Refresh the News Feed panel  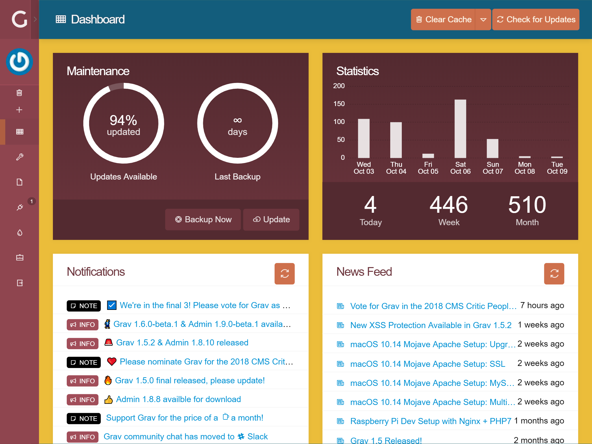click(554, 273)
